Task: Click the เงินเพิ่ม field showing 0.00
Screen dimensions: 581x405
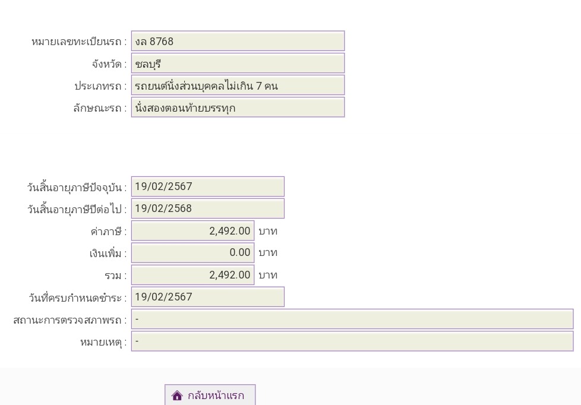Action: click(192, 253)
